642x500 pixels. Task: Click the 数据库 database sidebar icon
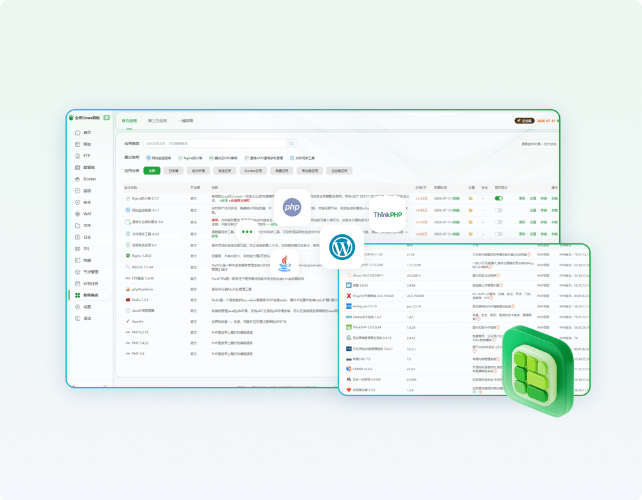coord(78,168)
